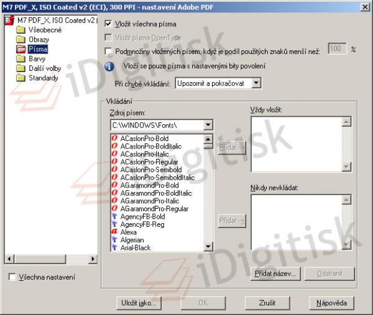Select Všeobecné in the settings tree

tap(45, 30)
